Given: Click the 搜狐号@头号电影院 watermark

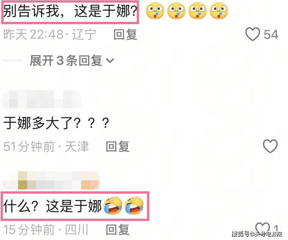Looking at the screenshot, I should 257,234.
